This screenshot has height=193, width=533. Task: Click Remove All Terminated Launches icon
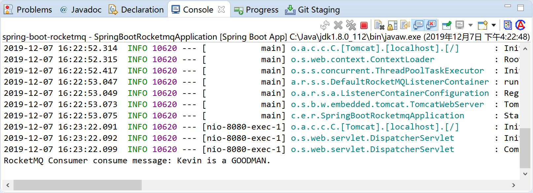[351, 25]
